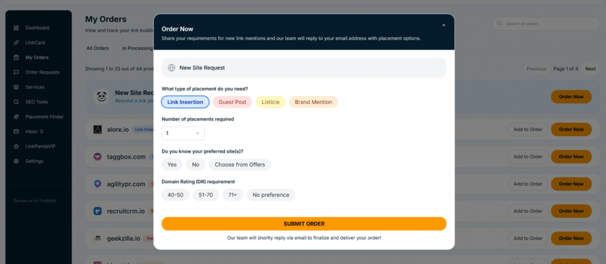Select Link Insertion placement type
Image resolution: width=606 pixels, height=264 pixels.
(185, 102)
